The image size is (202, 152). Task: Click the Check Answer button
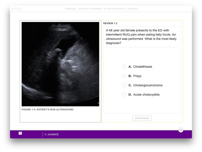pyautogui.click(x=142, y=118)
